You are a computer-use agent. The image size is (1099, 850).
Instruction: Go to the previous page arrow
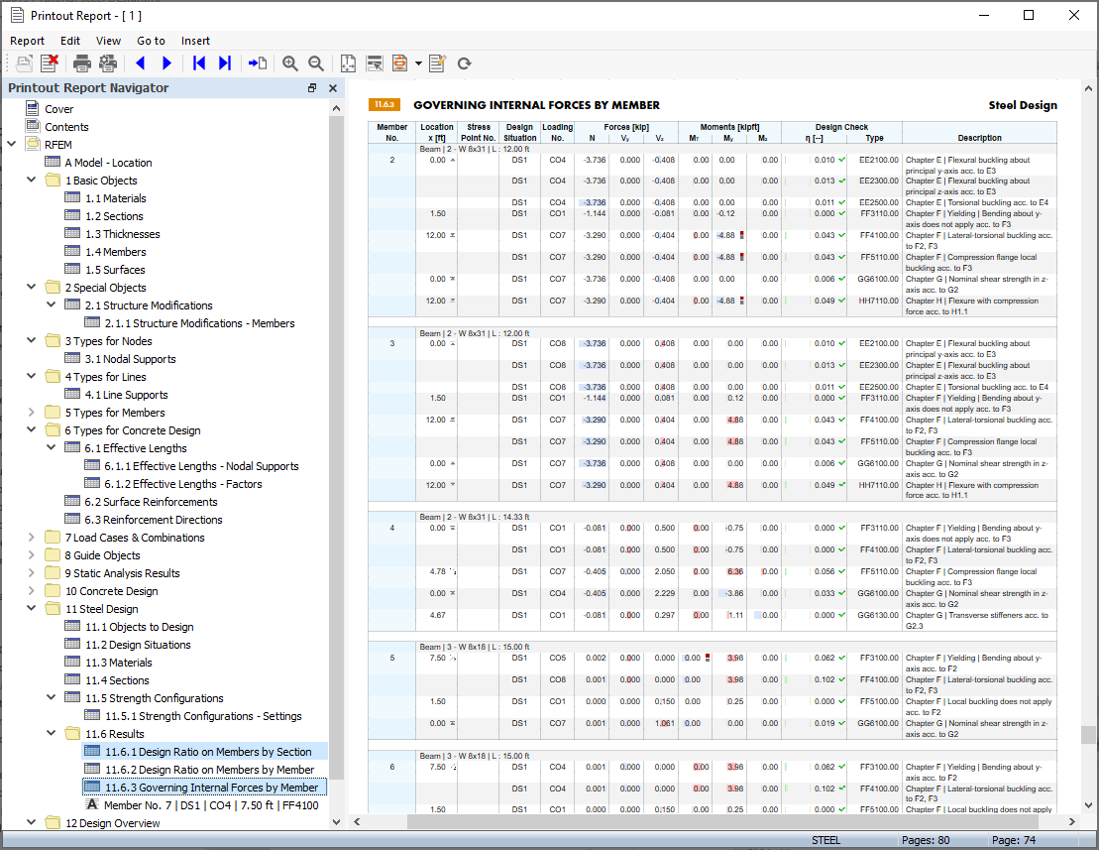coord(140,63)
